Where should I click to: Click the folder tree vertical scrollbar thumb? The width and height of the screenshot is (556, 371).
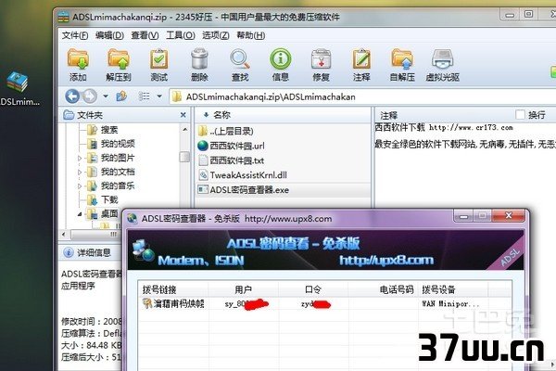184,157
